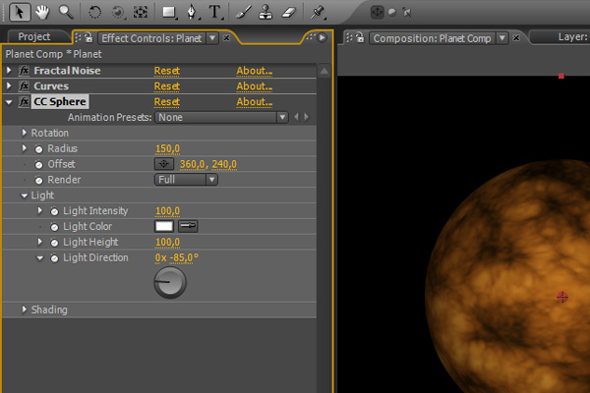Viewport: 590px width, 393px height.
Task: Select the Rectangle mask tool
Action: (169, 12)
